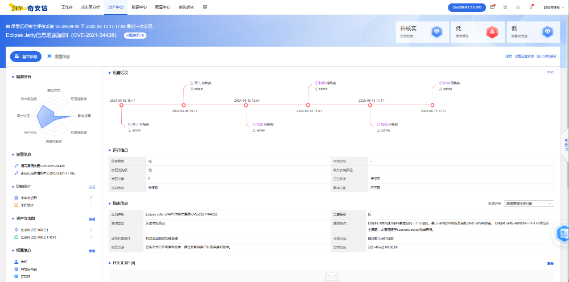Click the 查看 link beside POC/EXP (0)

tap(550, 263)
